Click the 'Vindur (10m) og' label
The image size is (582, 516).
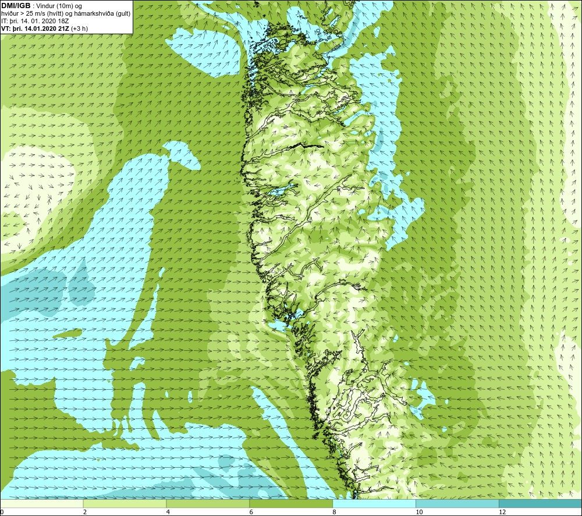pos(59,6)
